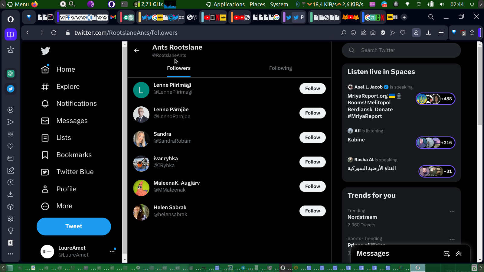Open the Opera main menu logo
Screen dimensions: 484x272
coord(11,19)
